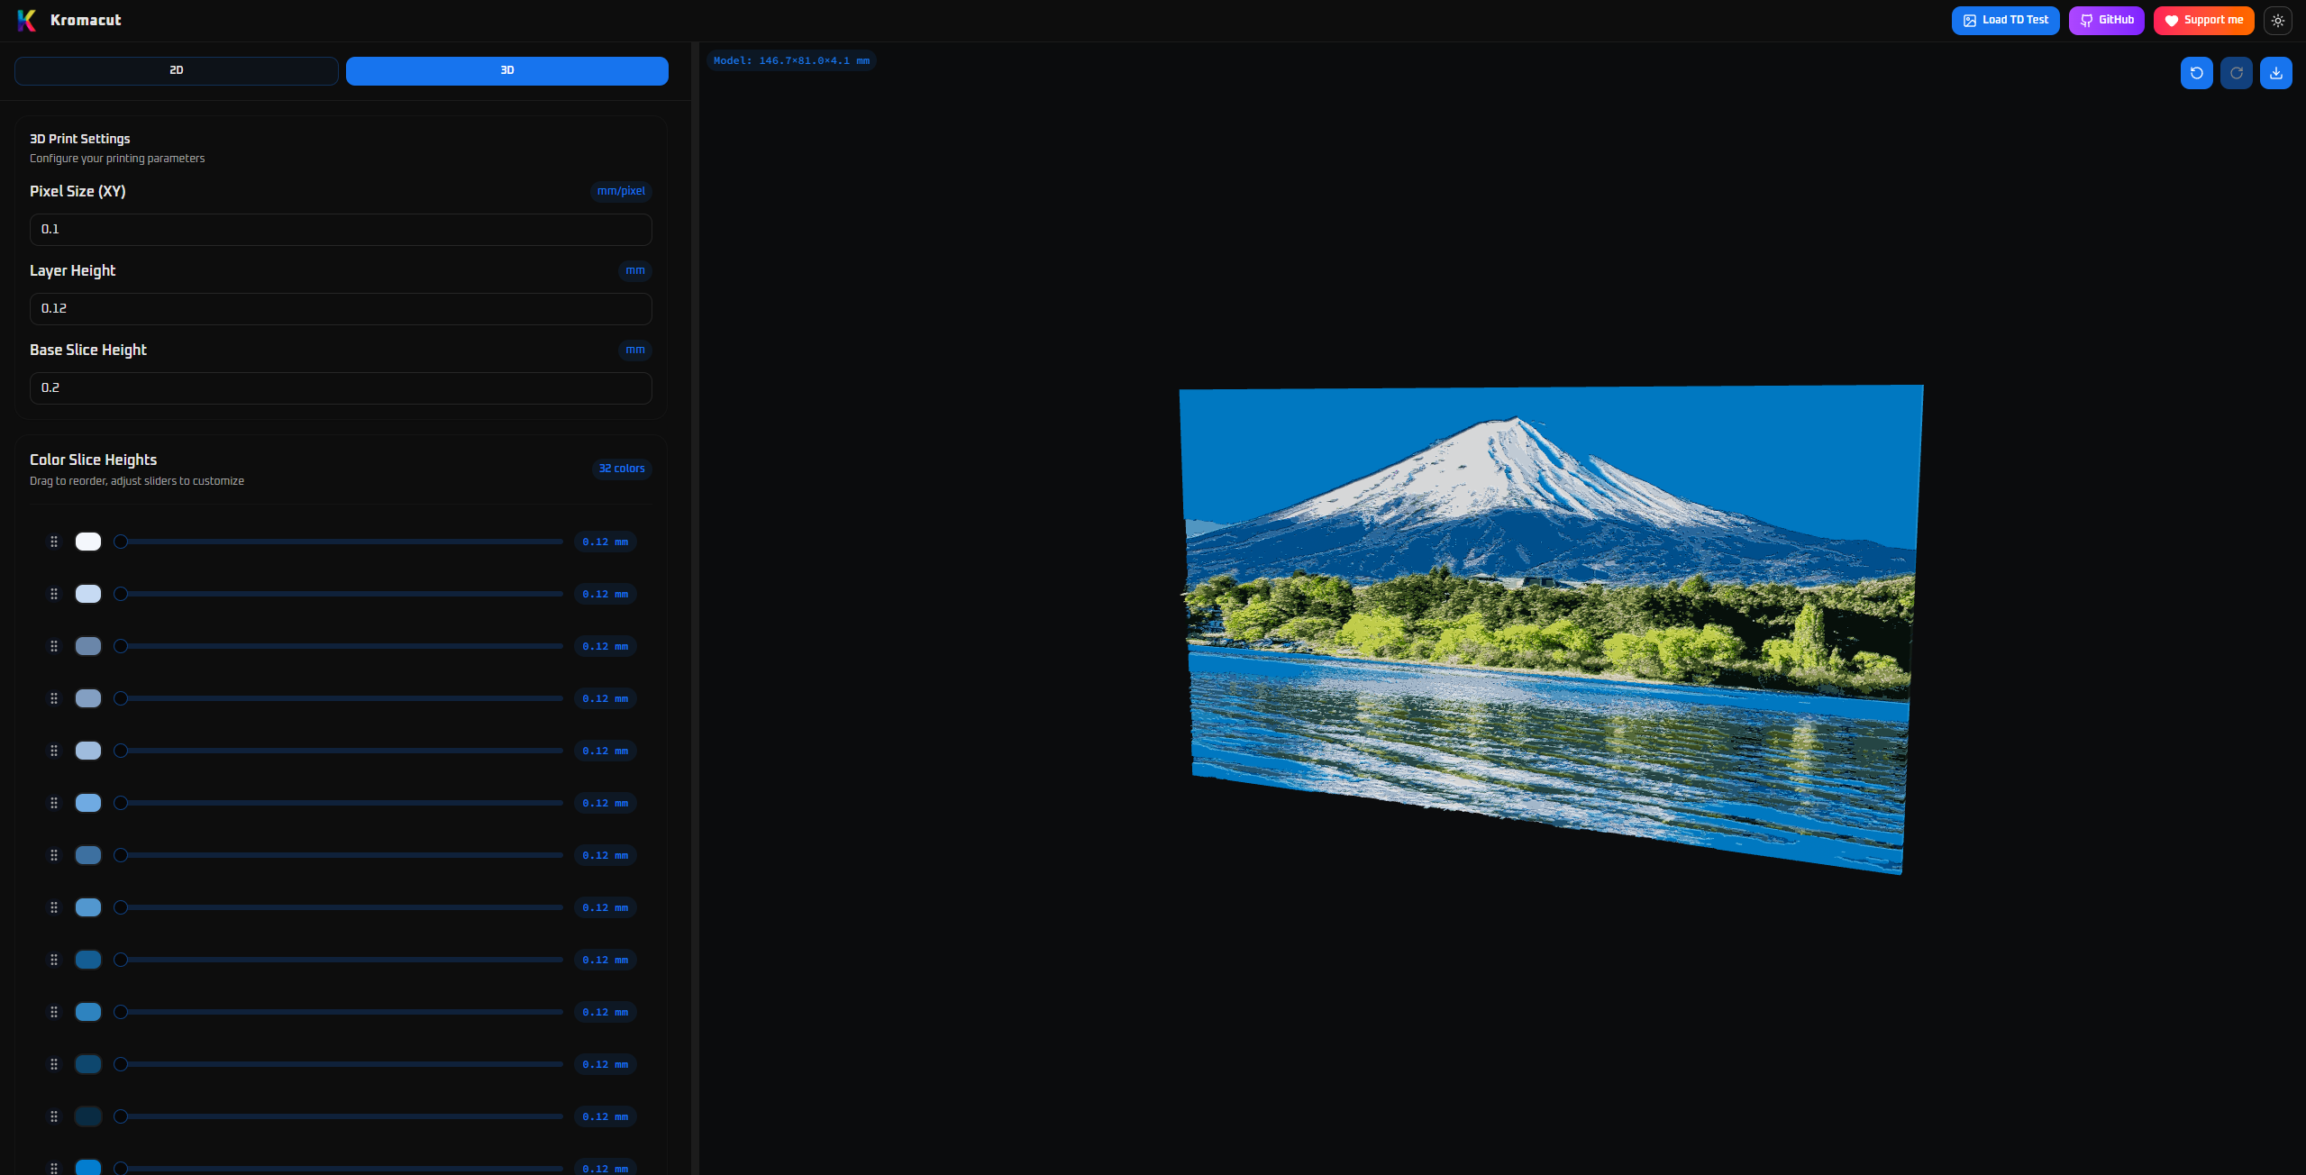Toggle the light/dark theme sun icon
Image resolution: width=2306 pixels, height=1175 pixels.
(x=2277, y=20)
